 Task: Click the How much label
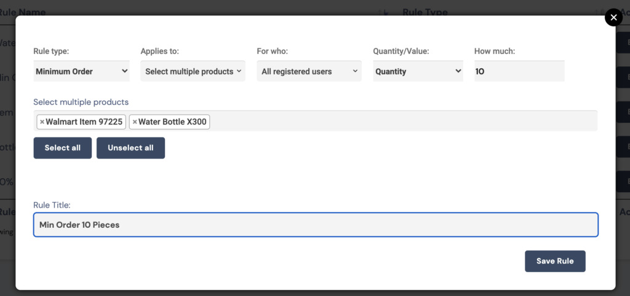pos(495,52)
